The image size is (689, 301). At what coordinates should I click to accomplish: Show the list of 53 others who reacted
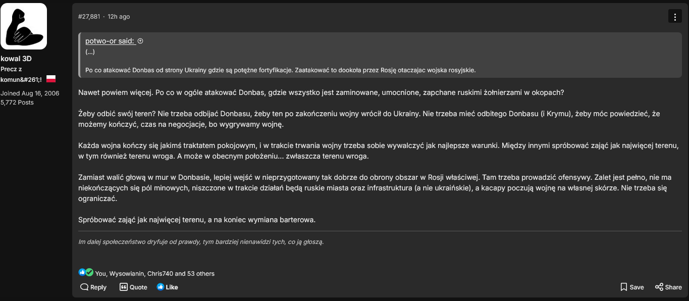[194, 274]
